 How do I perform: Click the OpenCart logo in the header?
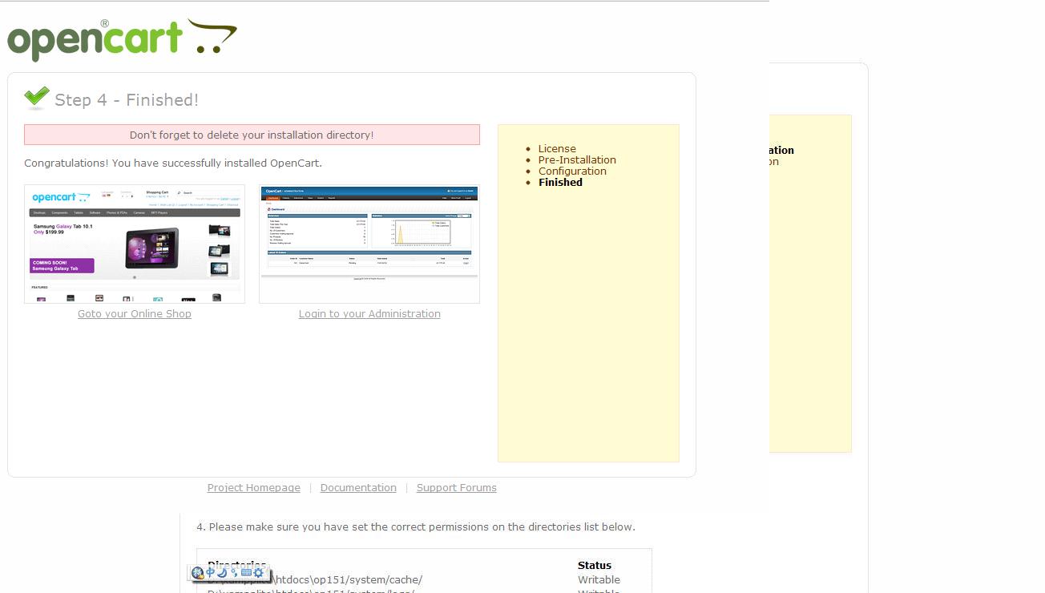click(96, 38)
